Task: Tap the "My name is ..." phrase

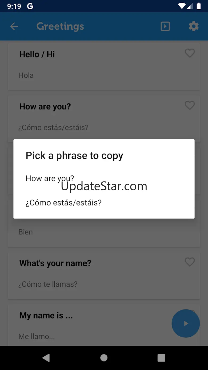Action: click(x=46, y=316)
